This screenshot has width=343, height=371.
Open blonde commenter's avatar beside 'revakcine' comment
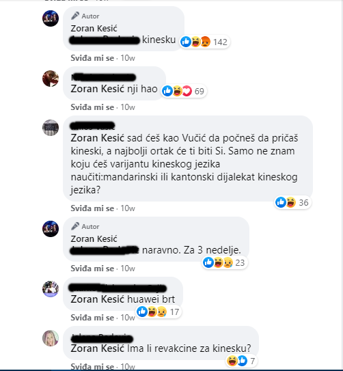(x=51, y=338)
